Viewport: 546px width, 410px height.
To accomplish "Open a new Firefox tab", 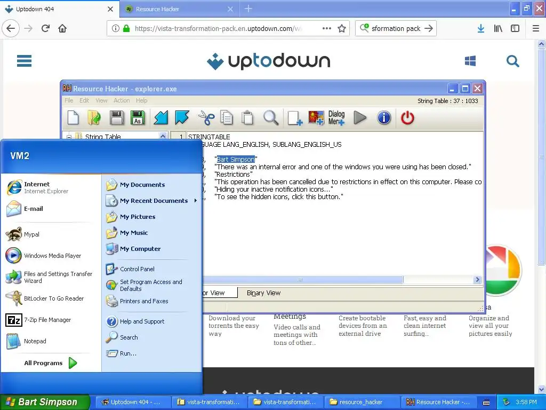I will click(x=248, y=9).
